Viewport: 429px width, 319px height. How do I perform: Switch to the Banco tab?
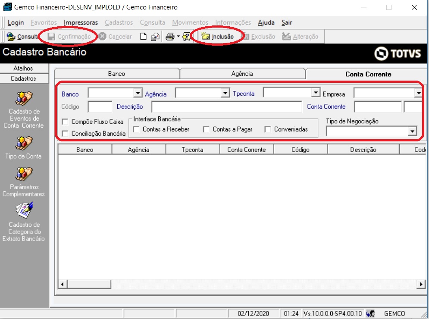116,74
